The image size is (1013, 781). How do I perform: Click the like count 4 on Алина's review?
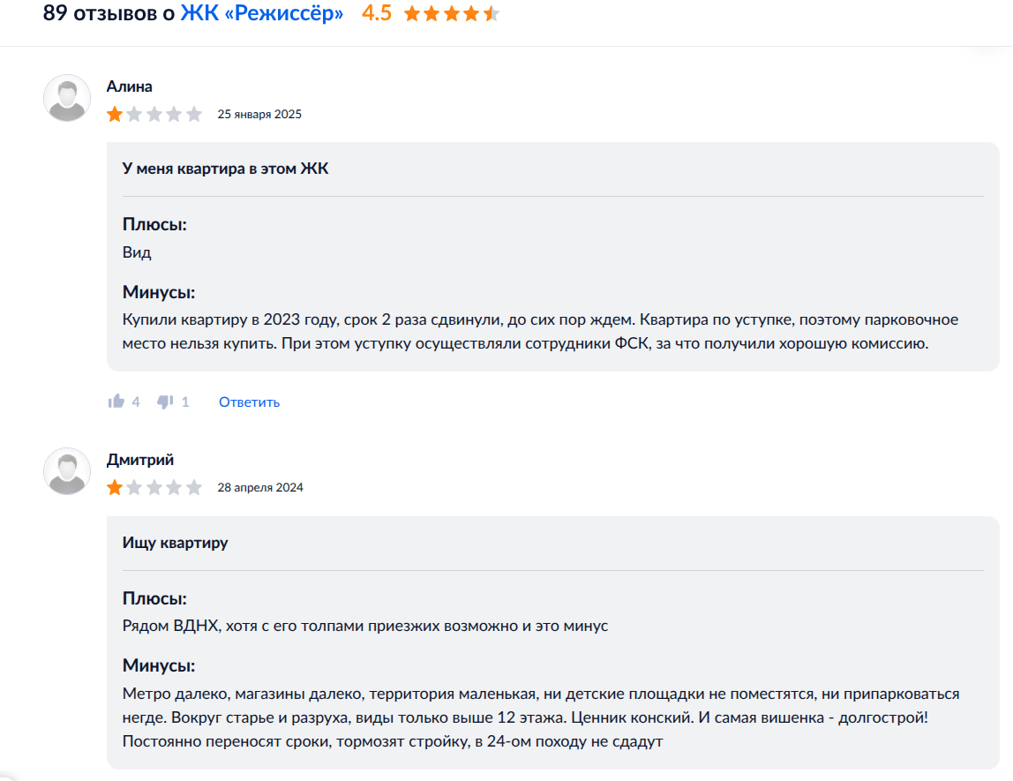click(136, 402)
